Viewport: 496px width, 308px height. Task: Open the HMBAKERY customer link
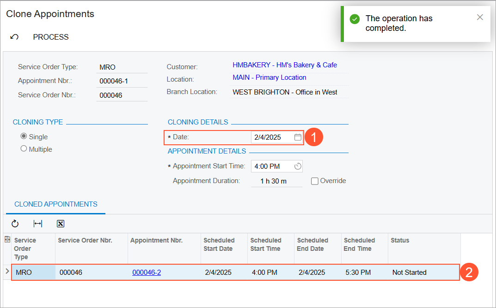pyautogui.click(x=284, y=65)
